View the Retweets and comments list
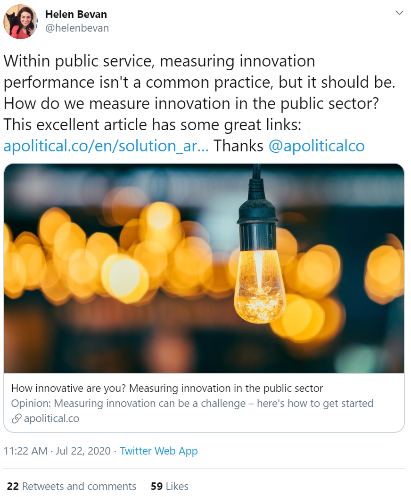Screen dimensions: 411x497 point(79,486)
